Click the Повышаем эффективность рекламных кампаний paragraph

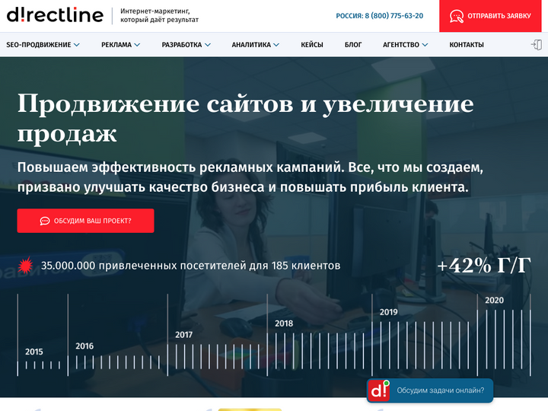click(x=250, y=177)
